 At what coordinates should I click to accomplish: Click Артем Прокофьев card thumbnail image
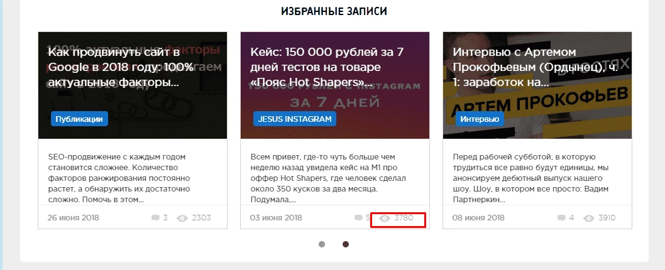[537, 85]
